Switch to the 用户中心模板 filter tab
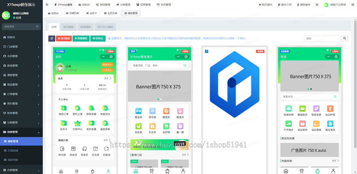Screen dimensions: 357x174 105,27
